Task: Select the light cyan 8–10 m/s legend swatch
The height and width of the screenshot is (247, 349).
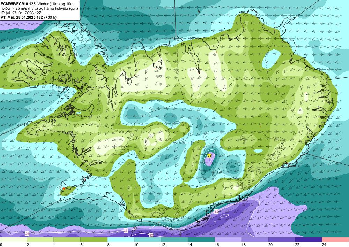Action: click(121, 240)
